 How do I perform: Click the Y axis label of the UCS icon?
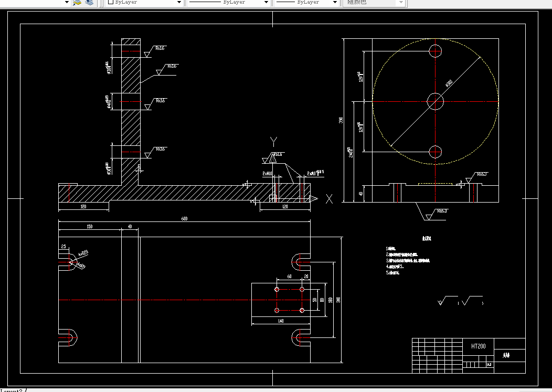pos(273,142)
